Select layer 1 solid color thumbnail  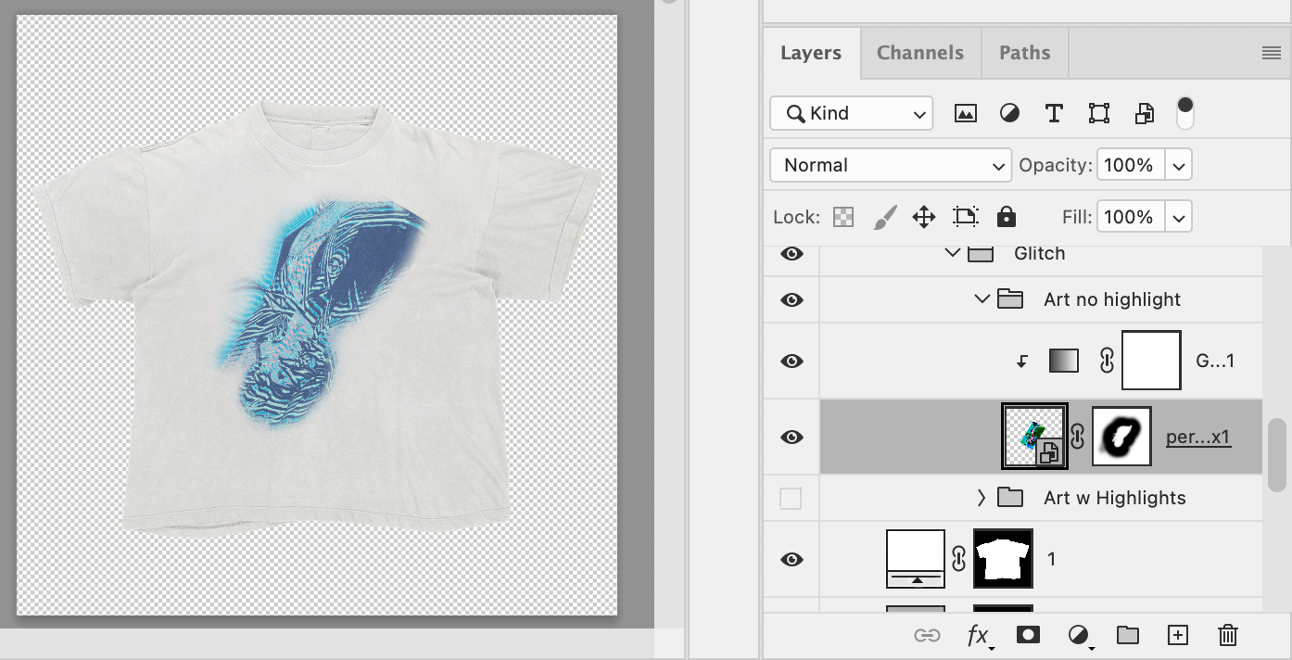click(916, 559)
